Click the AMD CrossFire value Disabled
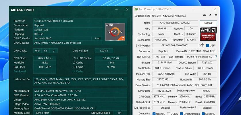The width and height of the screenshot is (241, 115). (x=165, y=108)
